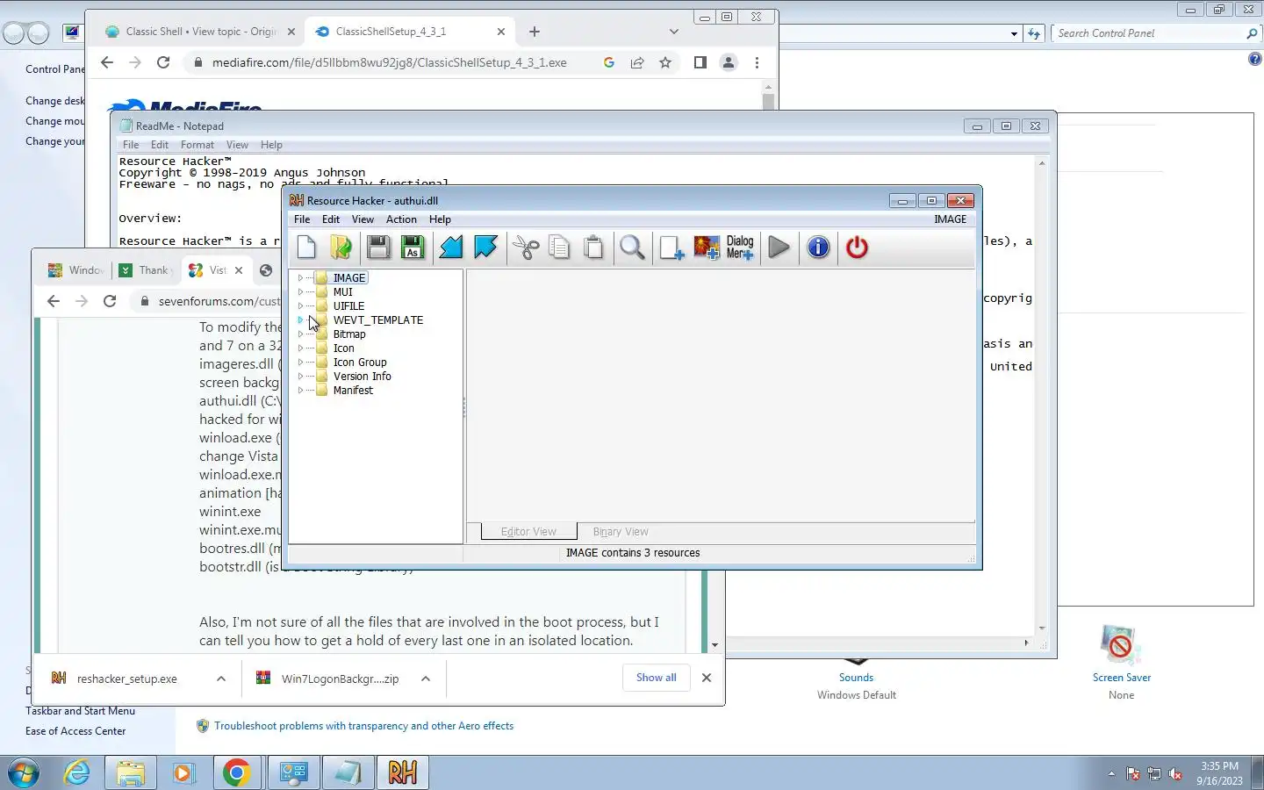The height and width of the screenshot is (790, 1264).
Task: Click the Windows Start orb
Action: pyautogui.click(x=24, y=772)
